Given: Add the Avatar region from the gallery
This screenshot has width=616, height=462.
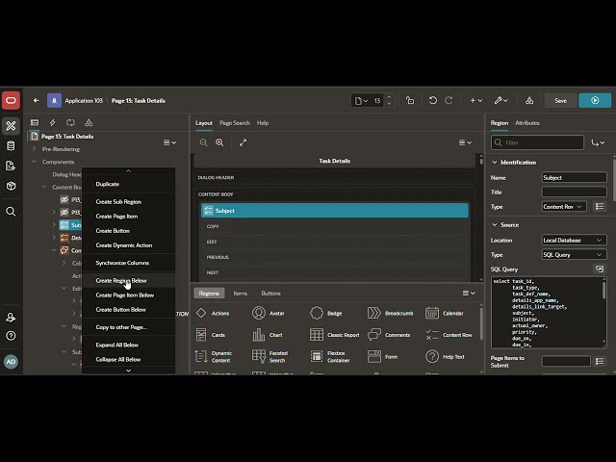Looking at the screenshot, I should tap(269, 313).
